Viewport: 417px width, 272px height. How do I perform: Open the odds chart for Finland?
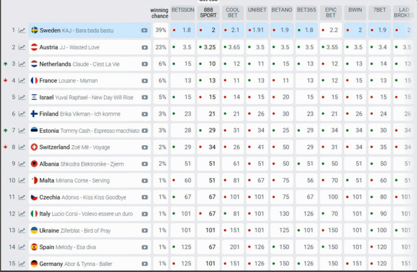click(22, 114)
